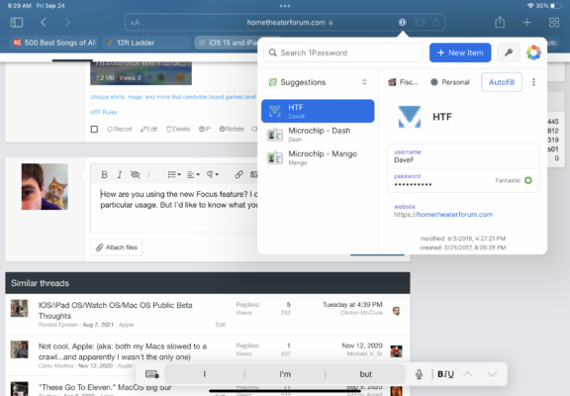Open the list formatting dropdown
The height and width of the screenshot is (396, 570).
click(174, 175)
